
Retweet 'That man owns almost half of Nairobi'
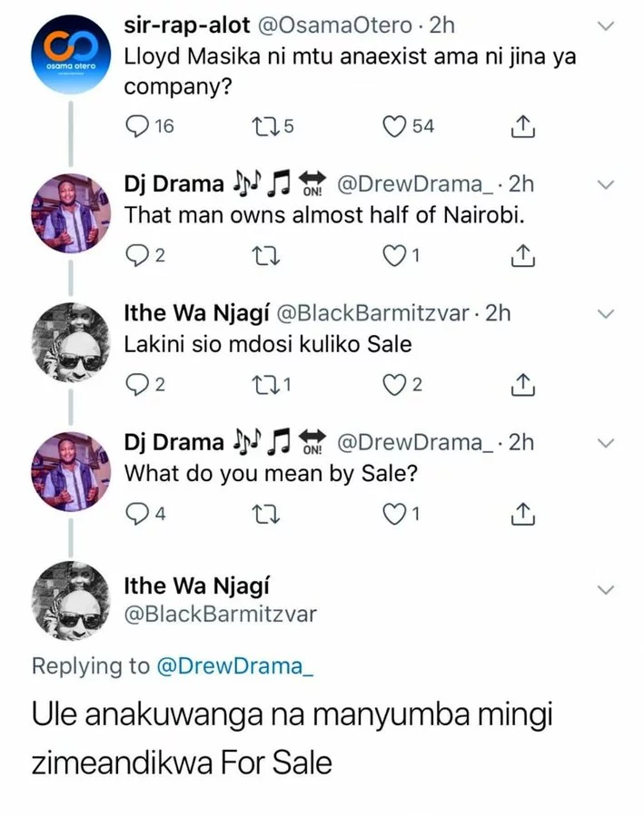(x=265, y=255)
